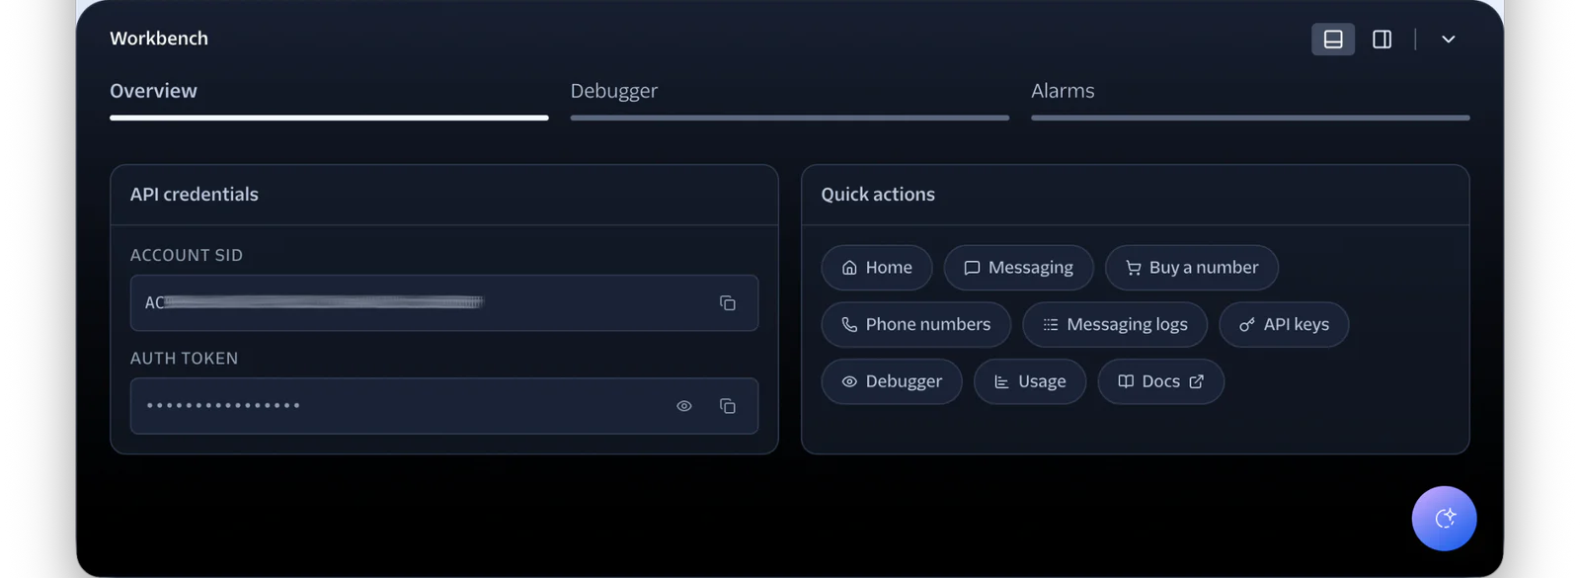Open API keys quick action
Viewport: 1580px width, 578px height.
tap(1284, 324)
